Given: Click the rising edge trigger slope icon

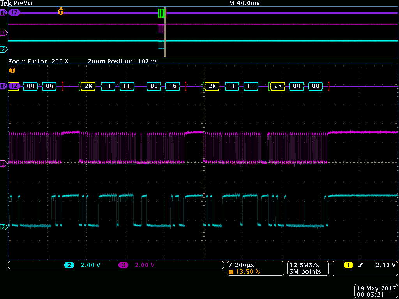Looking at the screenshot, I should 361,265.
